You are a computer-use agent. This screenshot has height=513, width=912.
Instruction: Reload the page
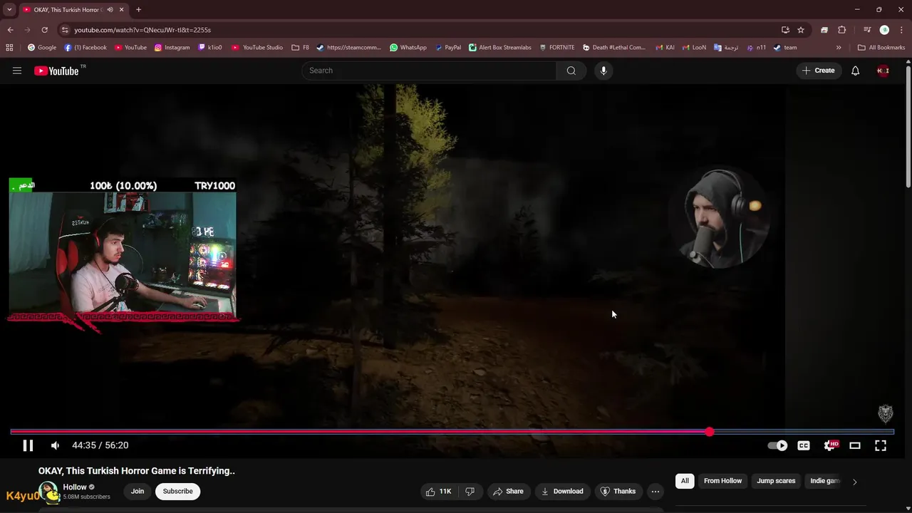point(44,30)
